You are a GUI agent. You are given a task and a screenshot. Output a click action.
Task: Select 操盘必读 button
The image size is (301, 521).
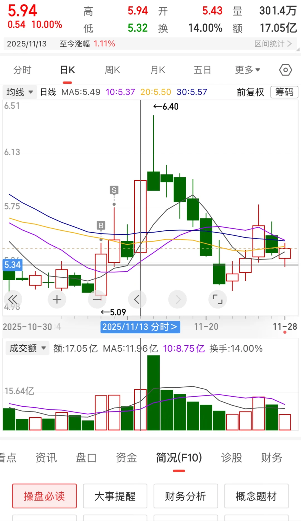(44, 496)
